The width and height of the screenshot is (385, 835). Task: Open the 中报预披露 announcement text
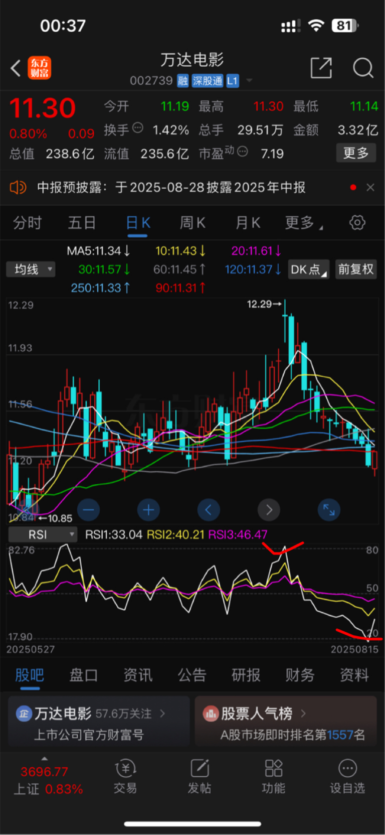pyautogui.click(x=171, y=187)
